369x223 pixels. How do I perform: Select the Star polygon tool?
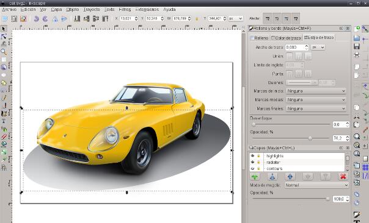(4, 83)
